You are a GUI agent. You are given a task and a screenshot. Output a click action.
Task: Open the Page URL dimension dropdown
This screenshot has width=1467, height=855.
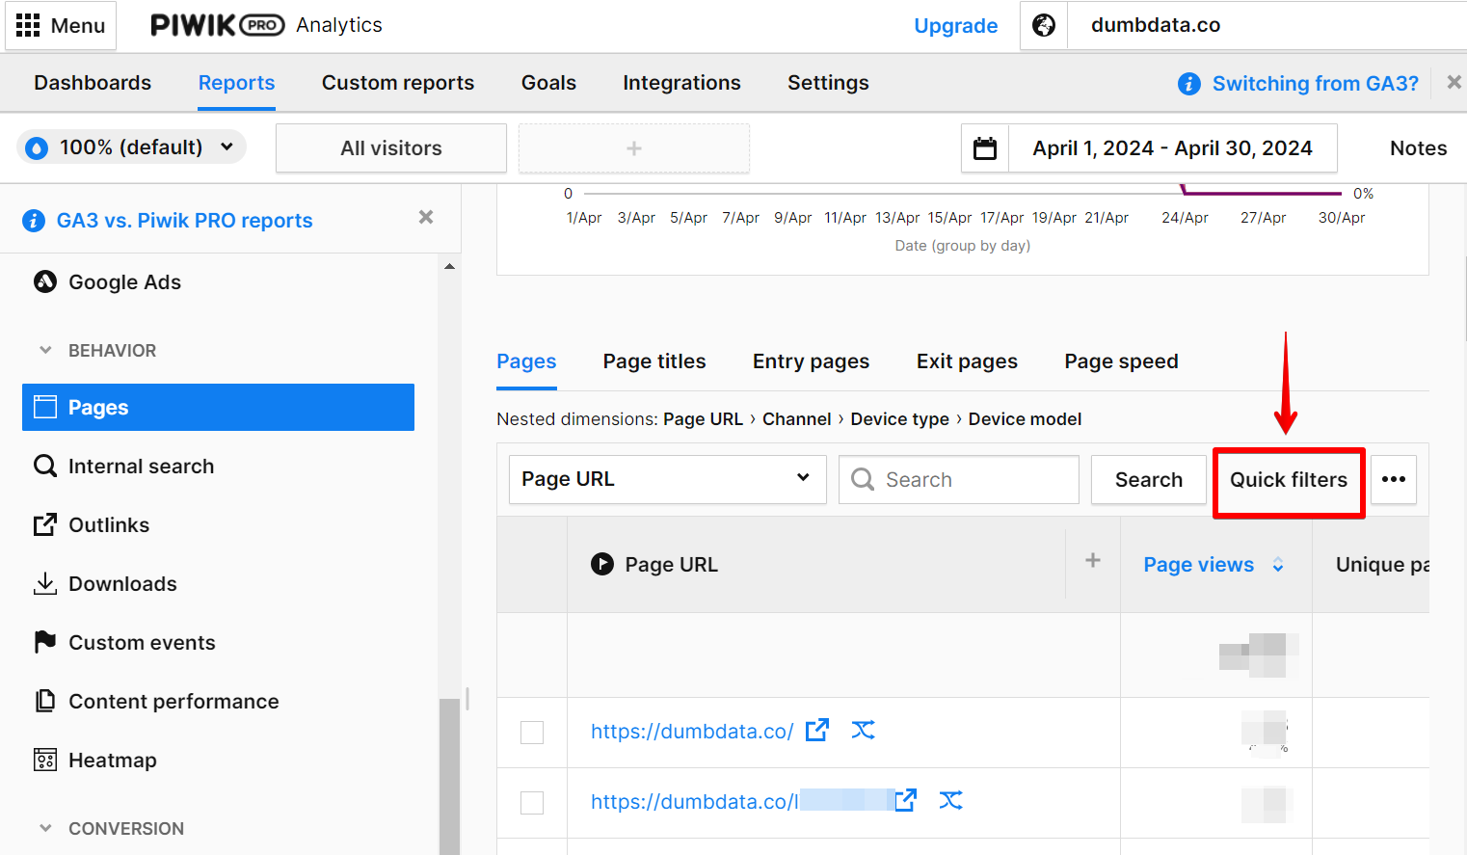point(667,479)
